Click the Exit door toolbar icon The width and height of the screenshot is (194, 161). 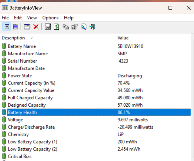point(92,27)
